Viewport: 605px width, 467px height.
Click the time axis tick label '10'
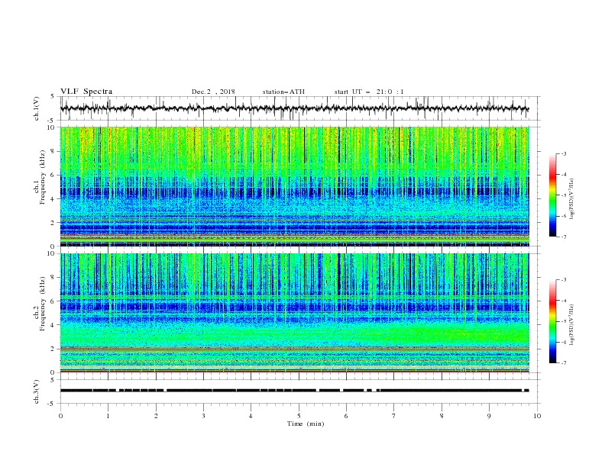click(537, 416)
